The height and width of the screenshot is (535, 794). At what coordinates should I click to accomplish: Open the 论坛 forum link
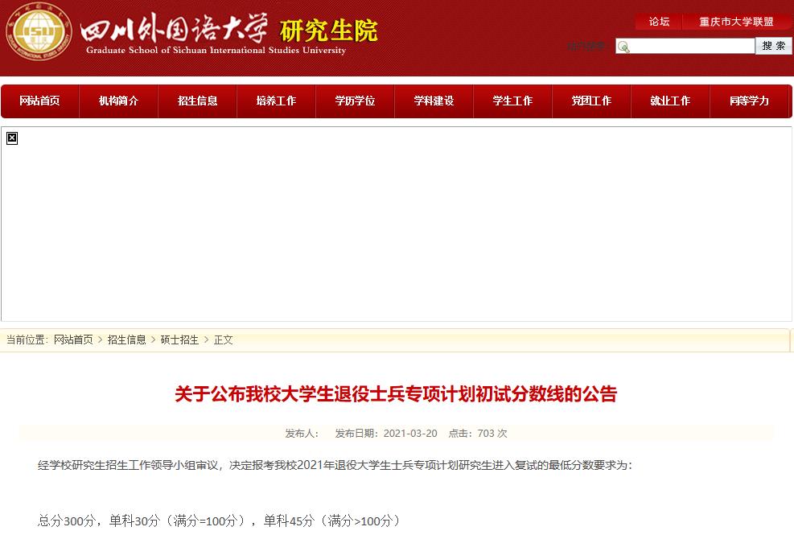click(659, 22)
